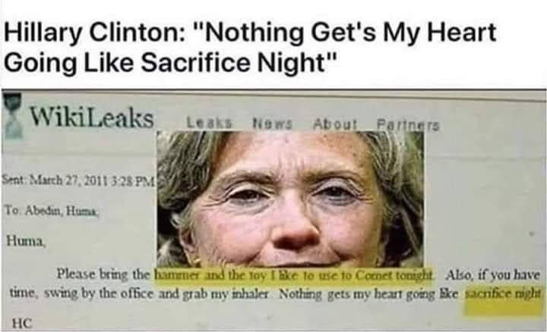Click the "Please bring the" opening words
This screenshot has width=547, height=332.
103,274
